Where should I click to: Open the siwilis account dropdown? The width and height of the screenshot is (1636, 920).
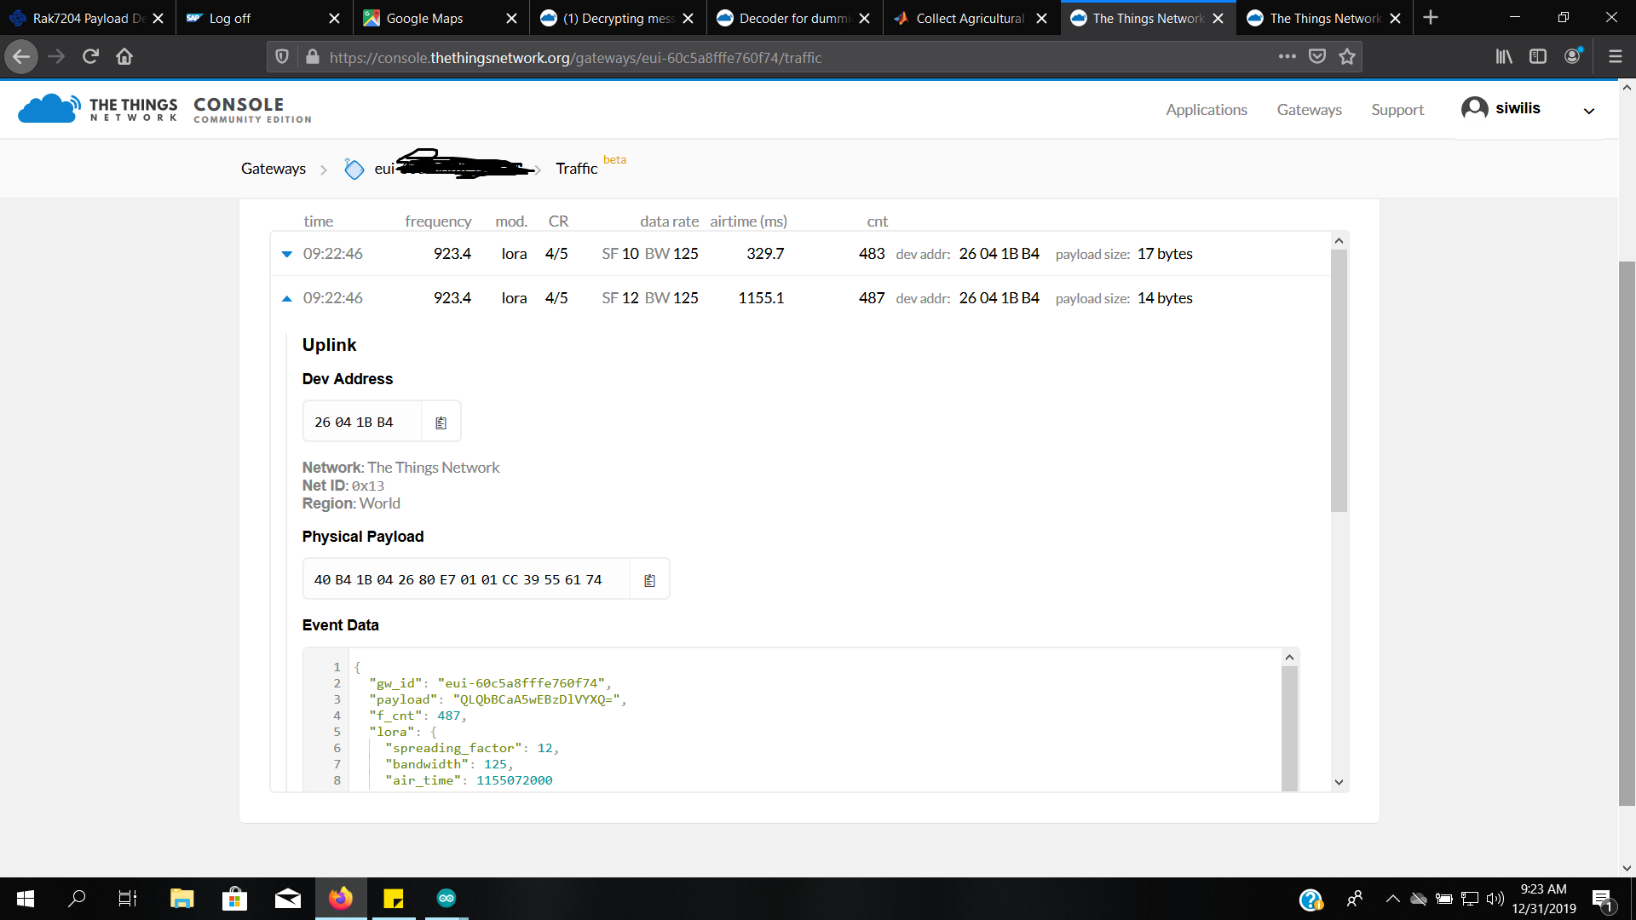(1588, 111)
